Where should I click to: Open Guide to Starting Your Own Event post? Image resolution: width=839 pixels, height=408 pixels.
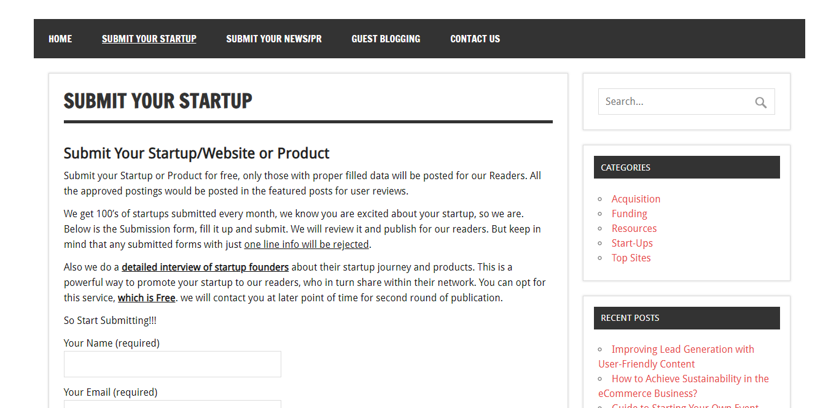tap(685, 406)
